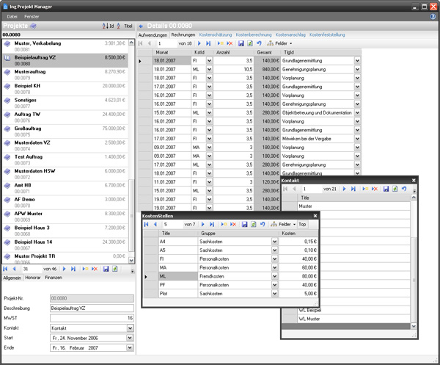Screen dimensions: 440x365
Task: Go to next record in Kontakt window
Action: click(x=345, y=189)
